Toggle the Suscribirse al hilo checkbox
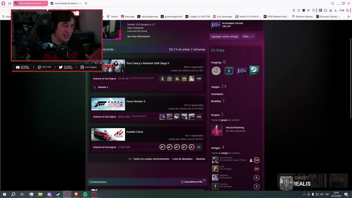This screenshot has height=198, width=352. pyautogui.click(x=182, y=182)
